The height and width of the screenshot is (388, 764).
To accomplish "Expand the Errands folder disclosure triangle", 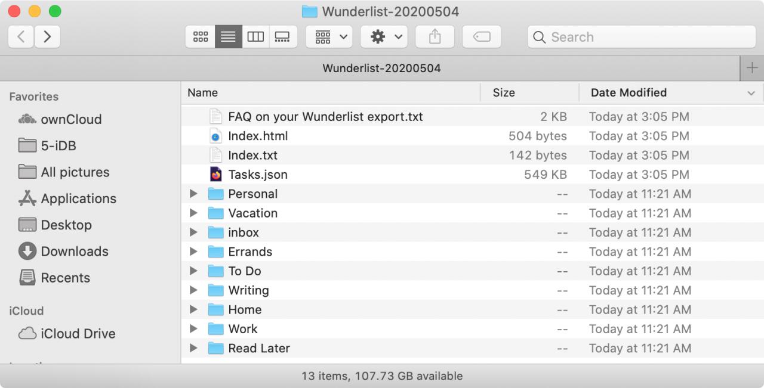I will coord(193,252).
